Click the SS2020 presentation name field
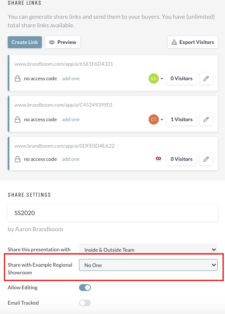Screen dimensions: 225x314 tap(113, 213)
